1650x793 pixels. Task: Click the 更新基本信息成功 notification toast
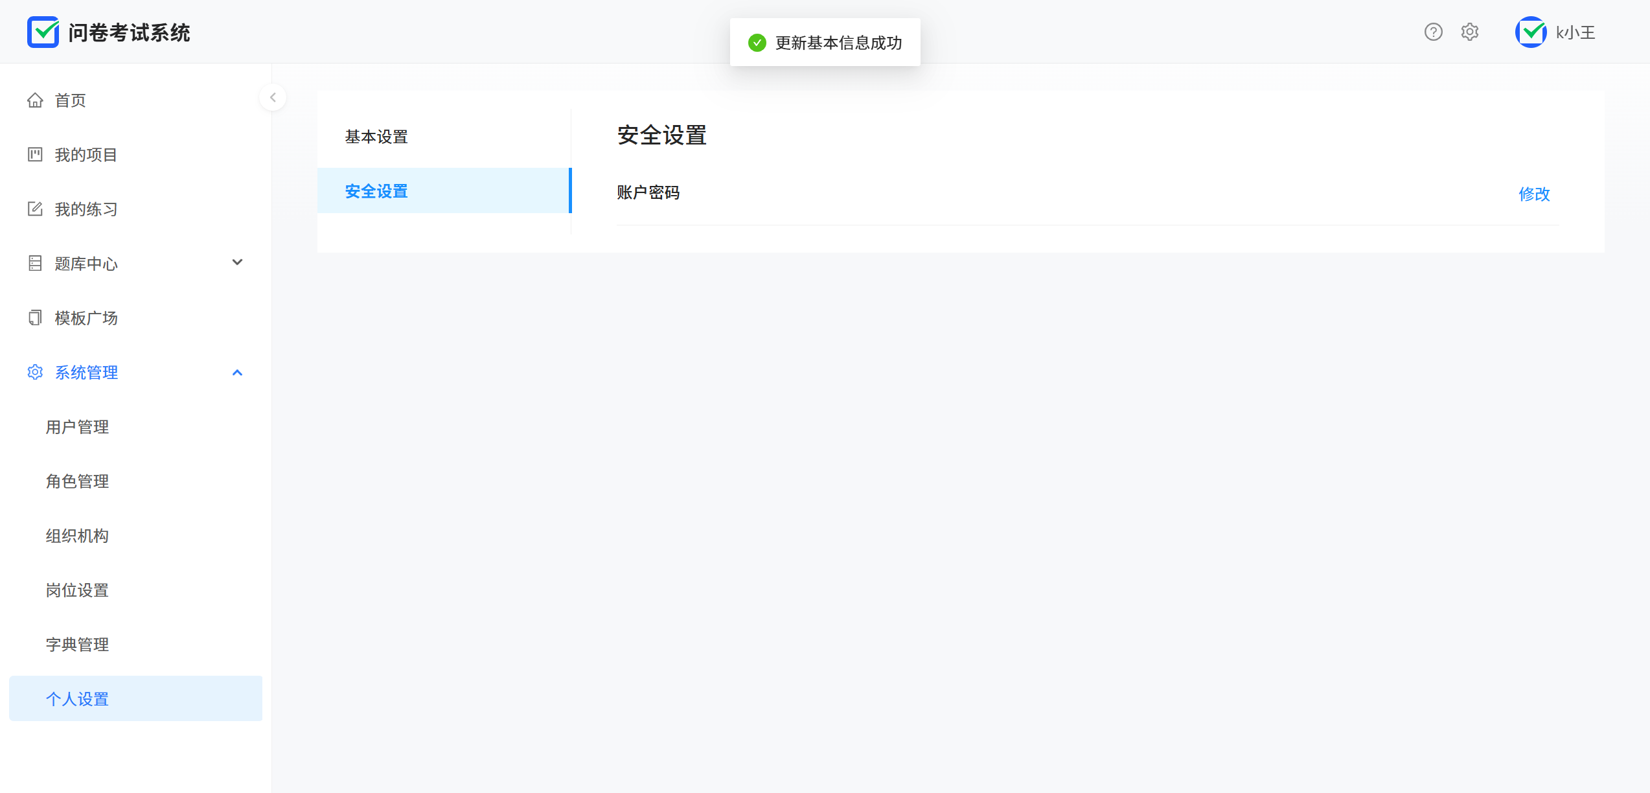pos(825,43)
